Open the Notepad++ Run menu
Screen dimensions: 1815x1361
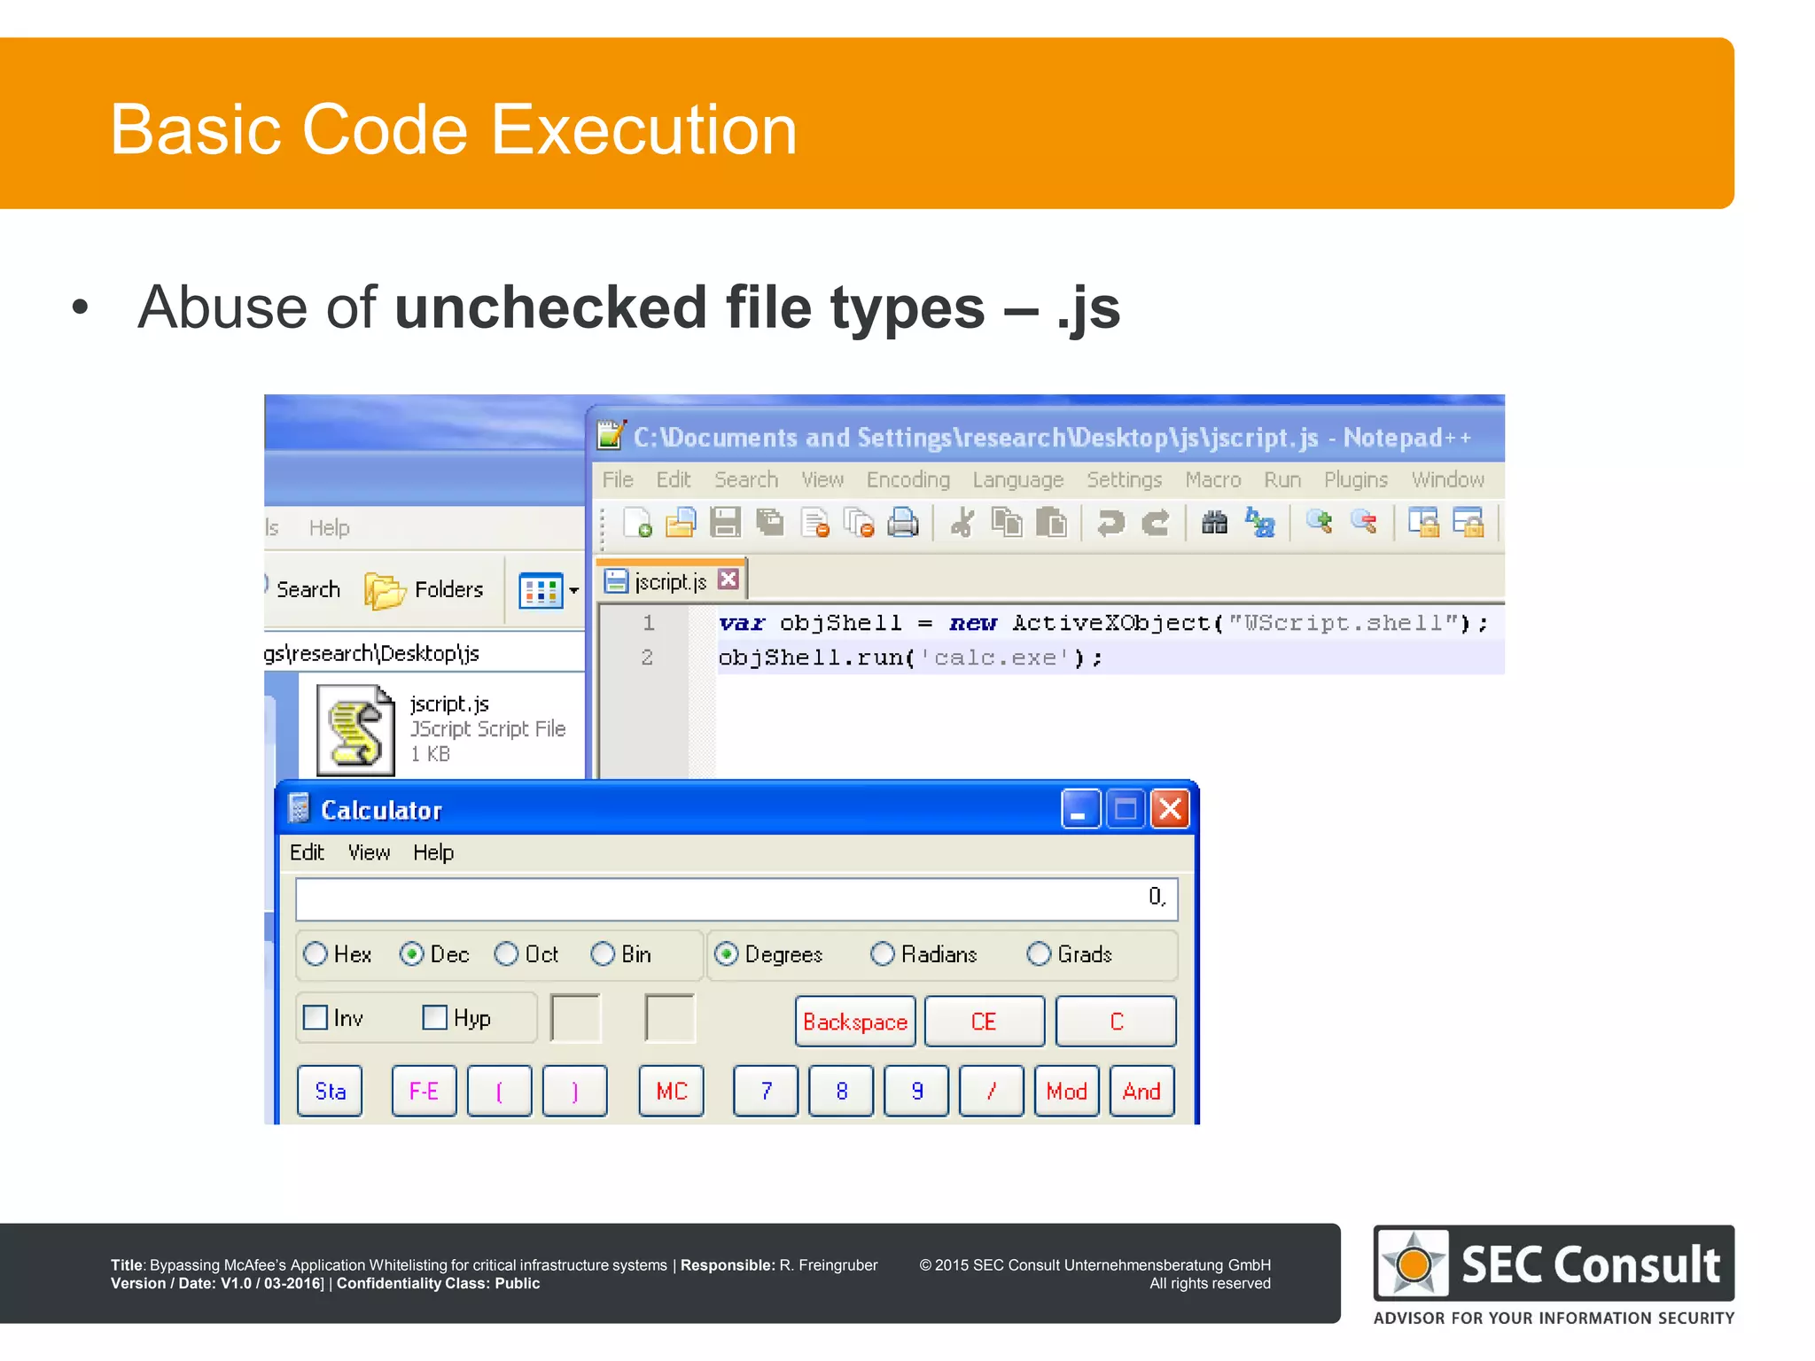1282,479
